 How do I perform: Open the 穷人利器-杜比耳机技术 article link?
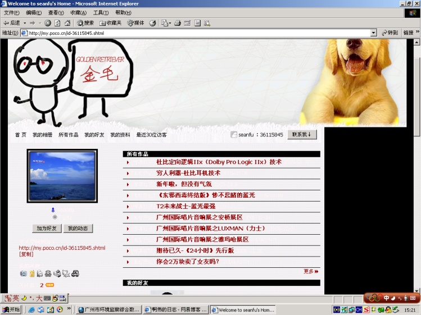(188, 173)
